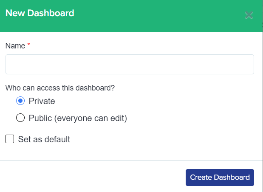Select Public (everyone can edit) radio button
The image size is (263, 192).
pyautogui.click(x=20, y=118)
